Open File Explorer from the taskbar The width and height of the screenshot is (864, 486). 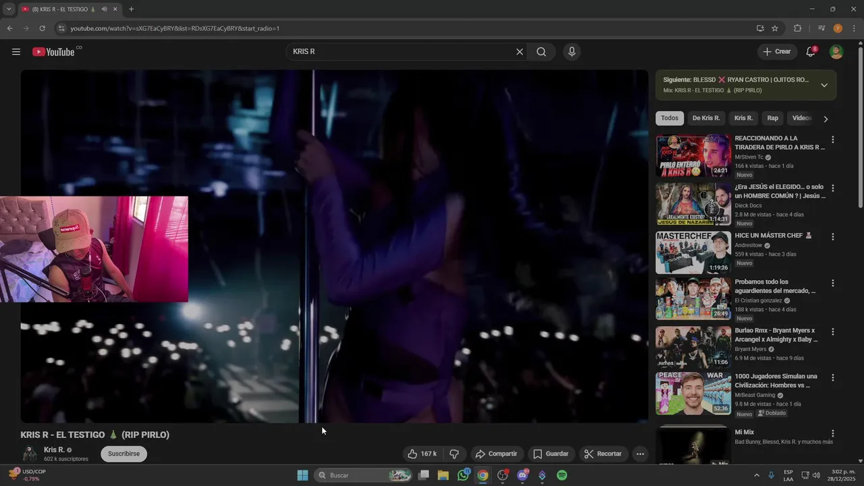pos(443,475)
